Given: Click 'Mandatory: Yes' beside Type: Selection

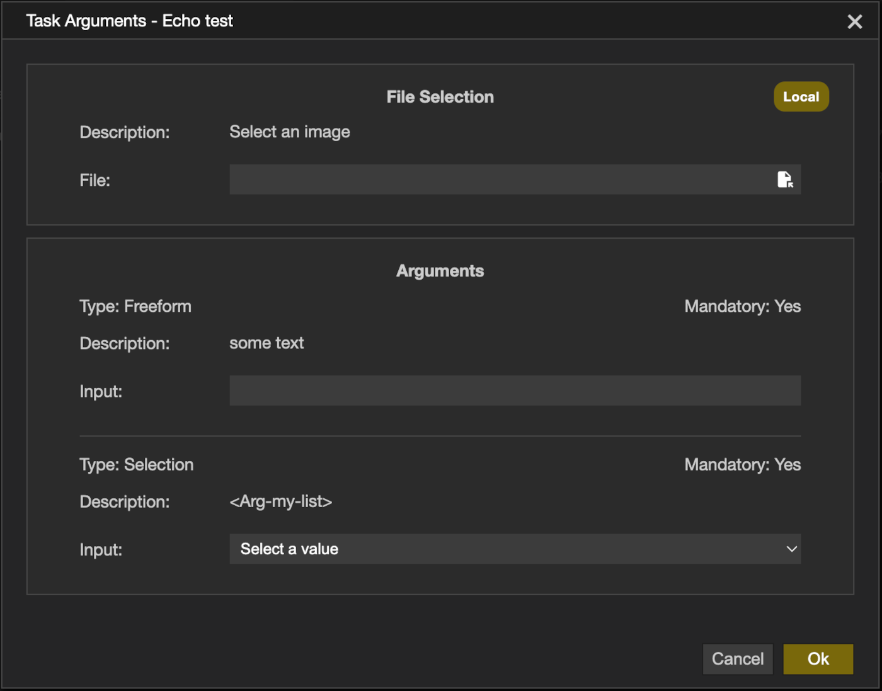Looking at the screenshot, I should (x=743, y=465).
